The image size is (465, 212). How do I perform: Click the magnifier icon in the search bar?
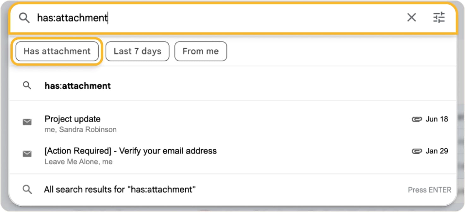tap(24, 18)
